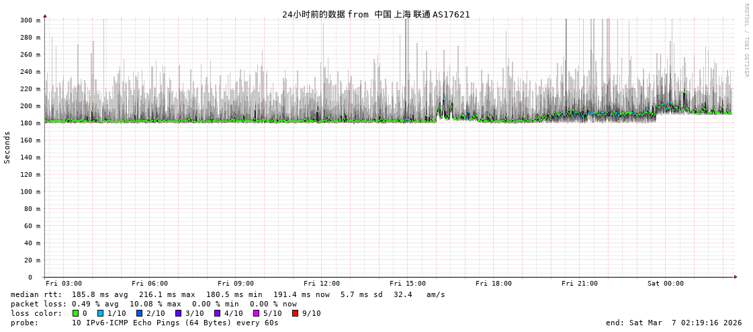Click the vertical Seconds axis title

7,147
